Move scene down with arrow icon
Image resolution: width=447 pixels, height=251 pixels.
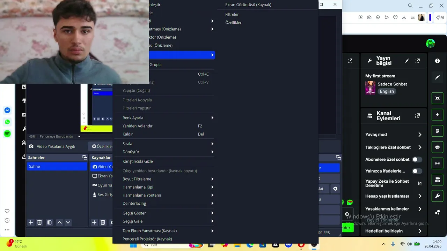pos(68,222)
